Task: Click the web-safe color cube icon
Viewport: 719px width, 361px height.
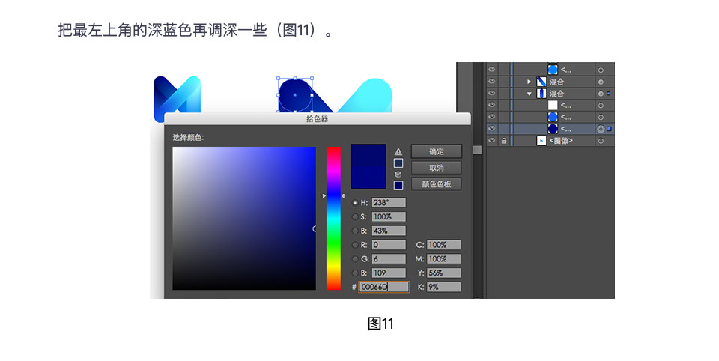Action: tap(398, 175)
